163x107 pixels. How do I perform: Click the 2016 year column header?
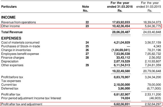120,7
